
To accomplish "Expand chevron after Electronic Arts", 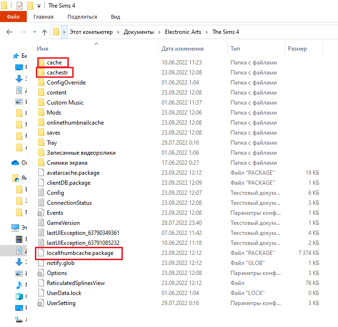I will 207,32.
